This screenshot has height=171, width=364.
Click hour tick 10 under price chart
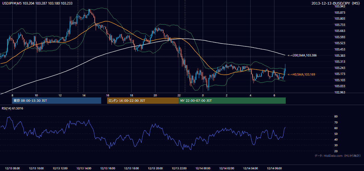[36, 95]
